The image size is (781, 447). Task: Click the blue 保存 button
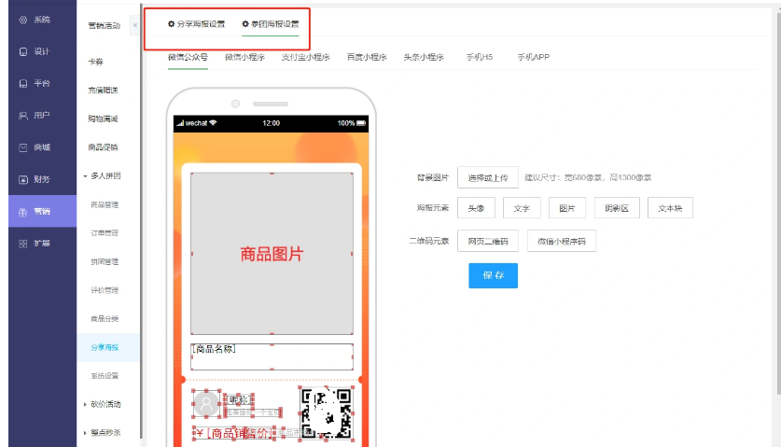pos(493,275)
